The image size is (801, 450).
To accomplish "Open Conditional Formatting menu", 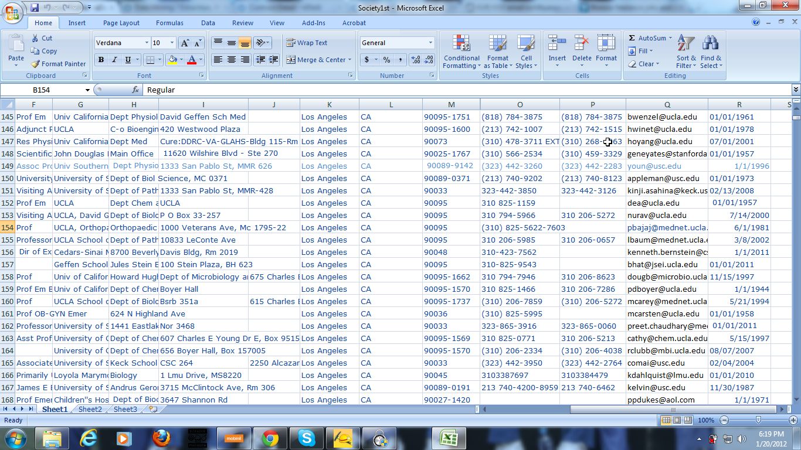I will tap(461, 52).
